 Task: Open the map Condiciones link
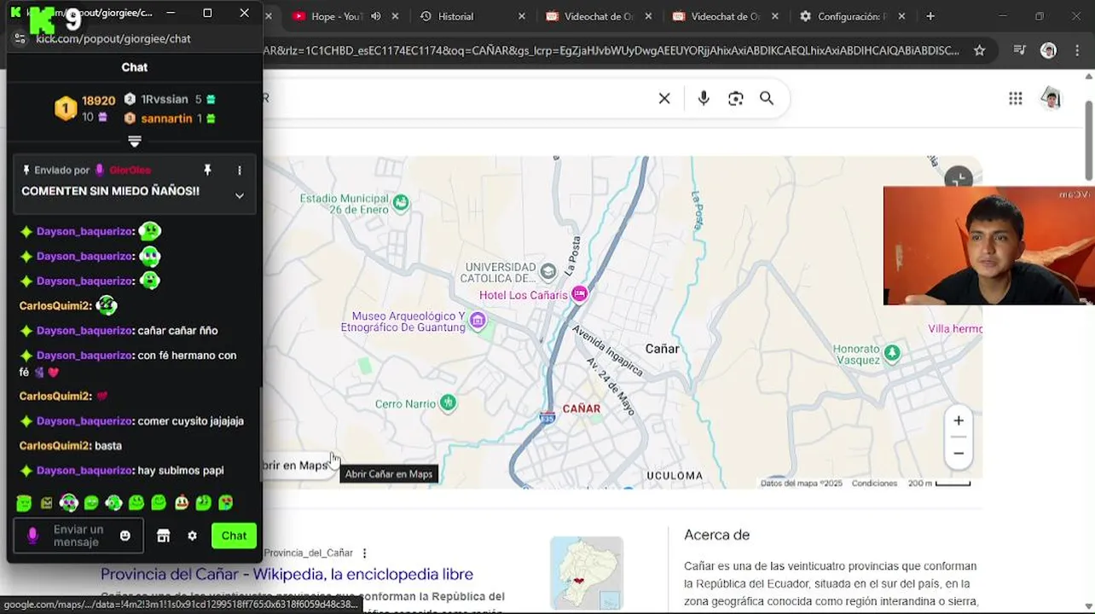(874, 484)
